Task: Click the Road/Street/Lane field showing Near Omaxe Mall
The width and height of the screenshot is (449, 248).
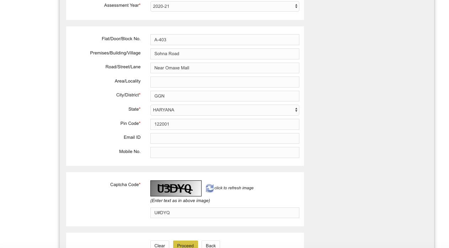Action: tap(225, 68)
